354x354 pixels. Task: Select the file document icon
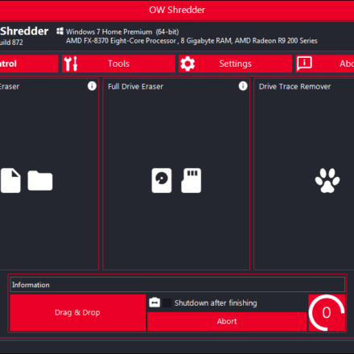coord(10,180)
